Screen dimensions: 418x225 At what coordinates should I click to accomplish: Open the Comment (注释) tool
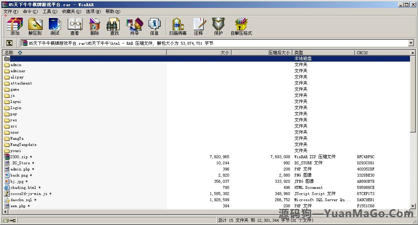point(198,26)
